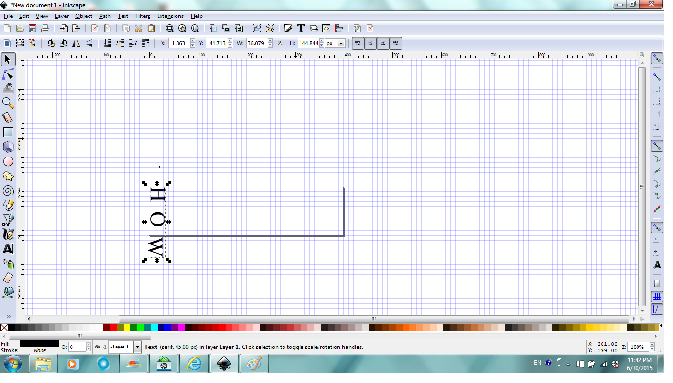Open Align and Distribute icon

pos(339,28)
